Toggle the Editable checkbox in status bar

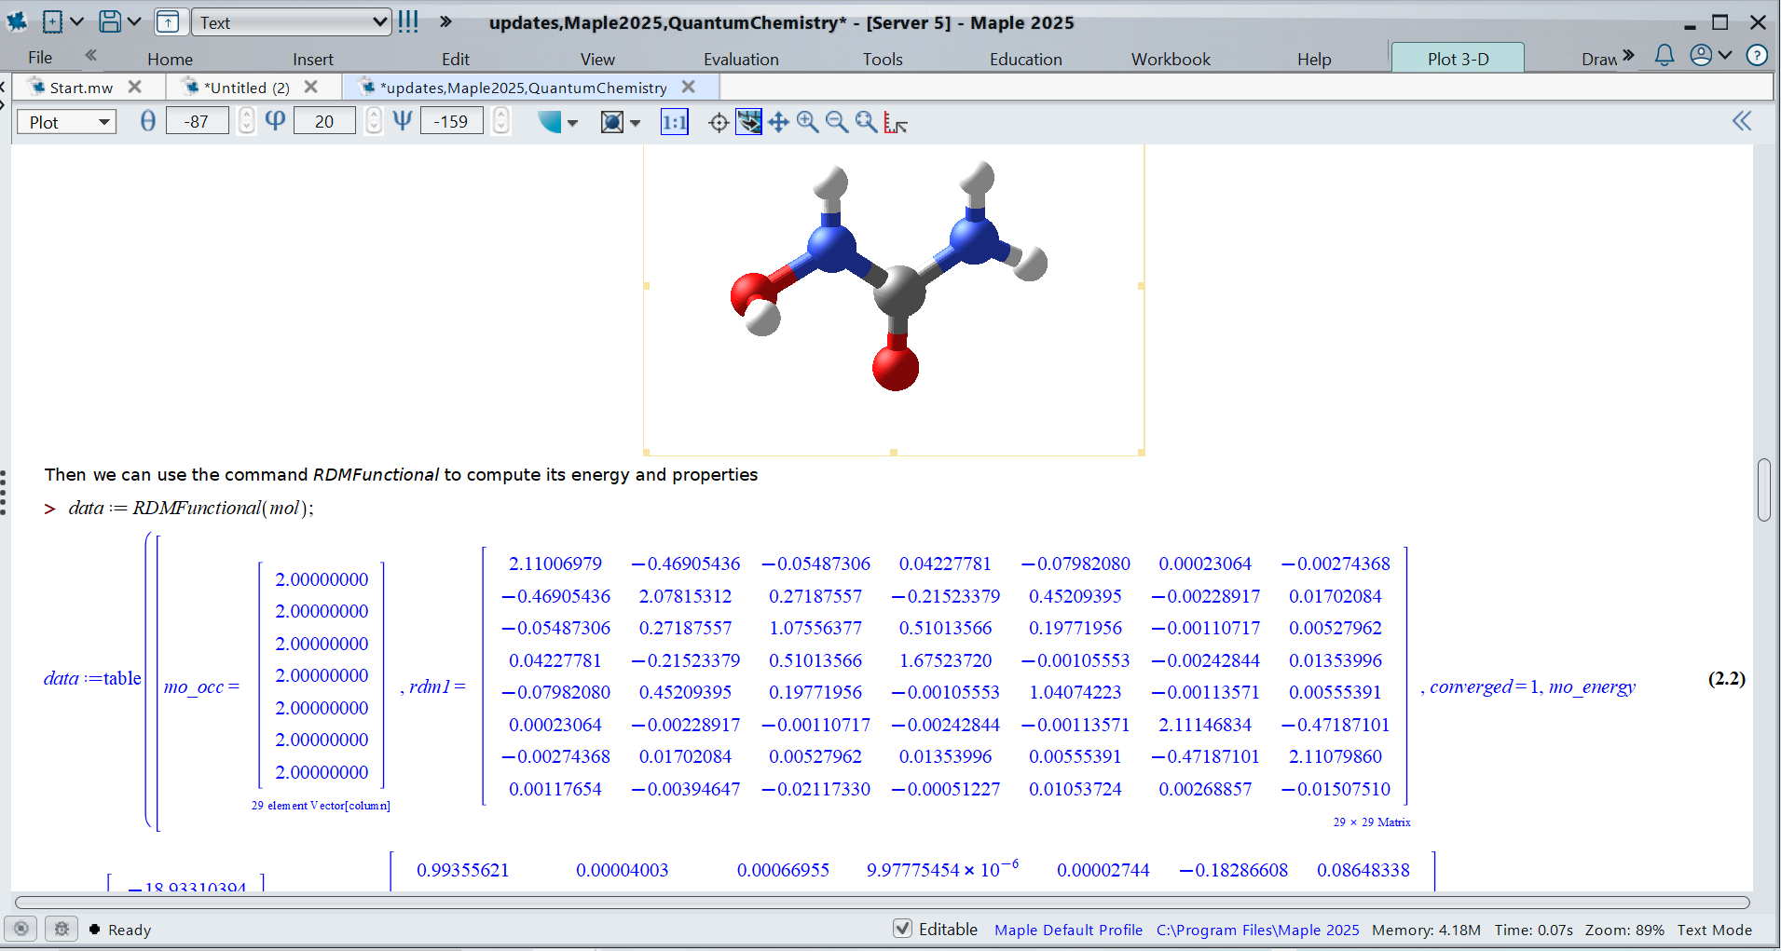[x=903, y=929]
